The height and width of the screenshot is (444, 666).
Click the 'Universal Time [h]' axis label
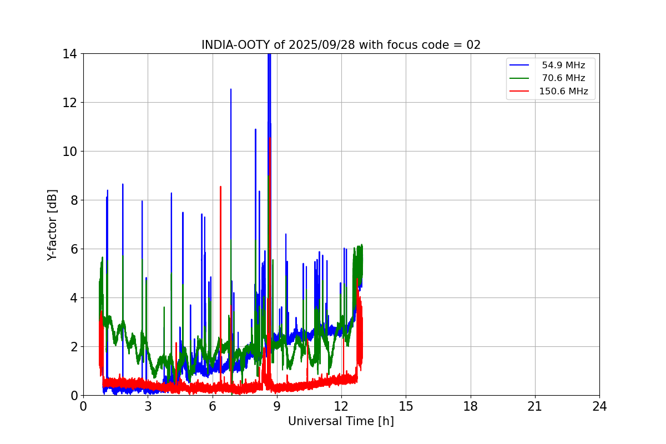pyautogui.click(x=341, y=421)
